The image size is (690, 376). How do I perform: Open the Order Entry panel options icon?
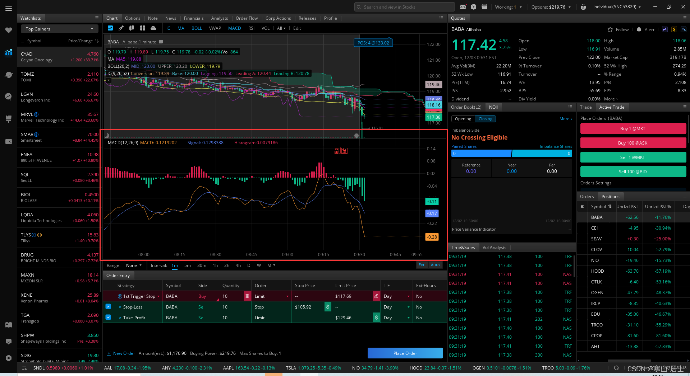tap(441, 275)
